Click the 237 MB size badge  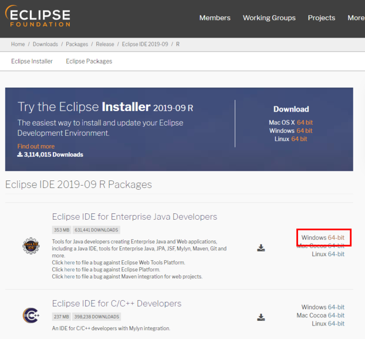[x=62, y=317]
